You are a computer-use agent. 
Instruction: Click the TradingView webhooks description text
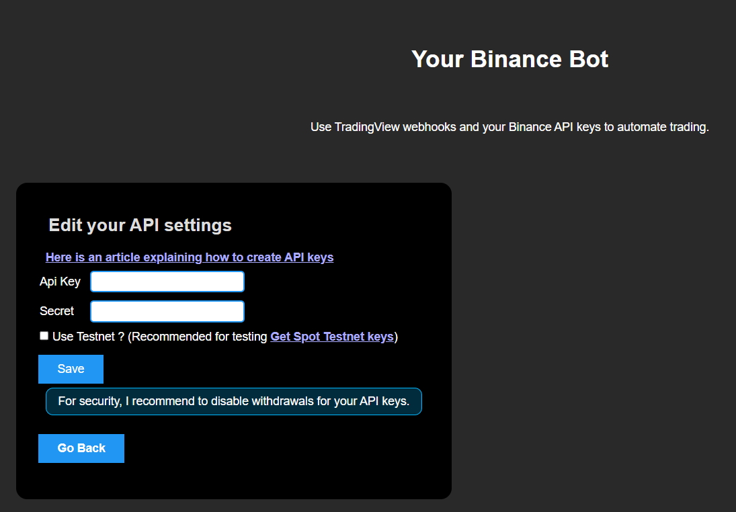509,127
